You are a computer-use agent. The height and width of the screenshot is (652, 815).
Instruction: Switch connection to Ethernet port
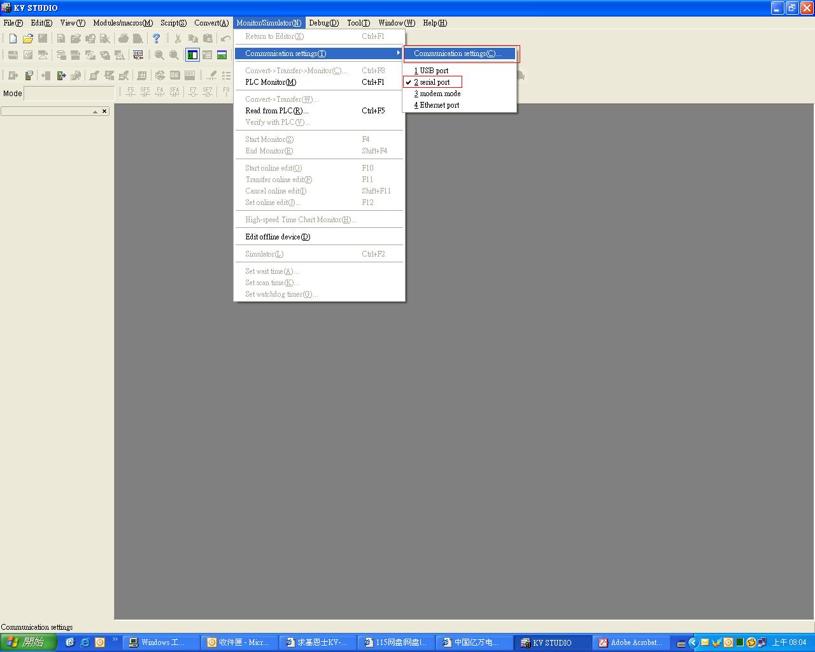pyautogui.click(x=439, y=105)
